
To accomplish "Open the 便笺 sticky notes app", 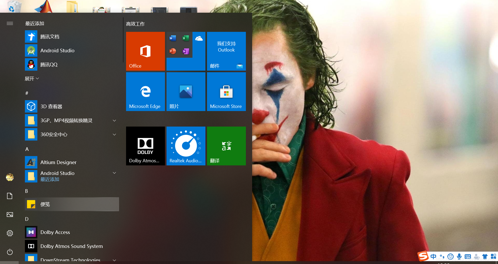I will [72, 204].
